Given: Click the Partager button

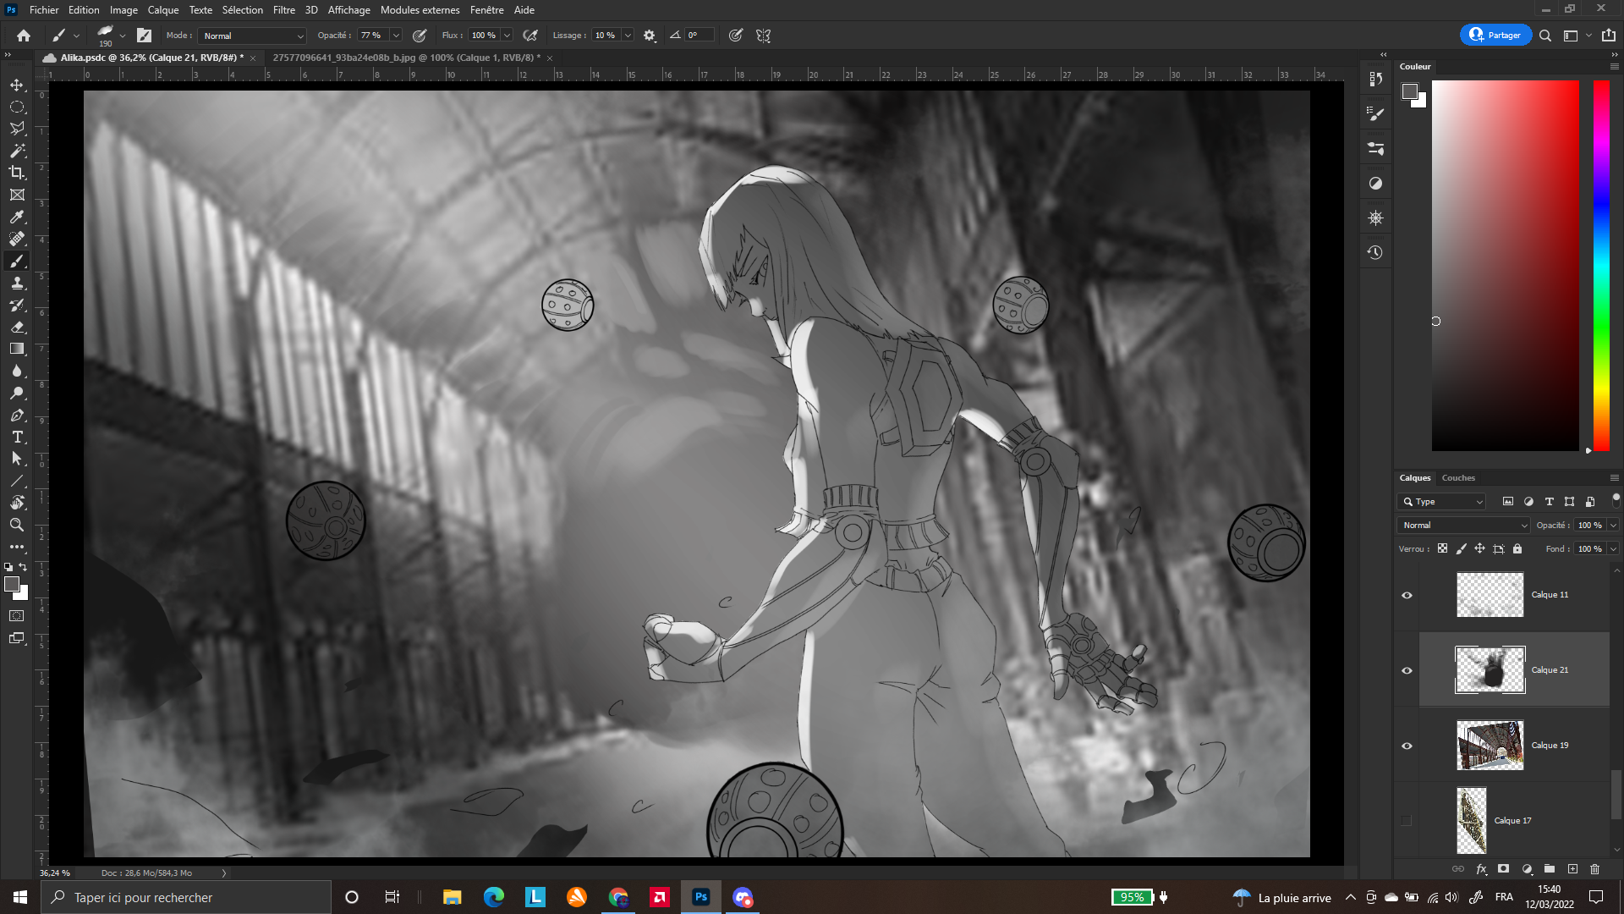Looking at the screenshot, I should (1495, 35).
